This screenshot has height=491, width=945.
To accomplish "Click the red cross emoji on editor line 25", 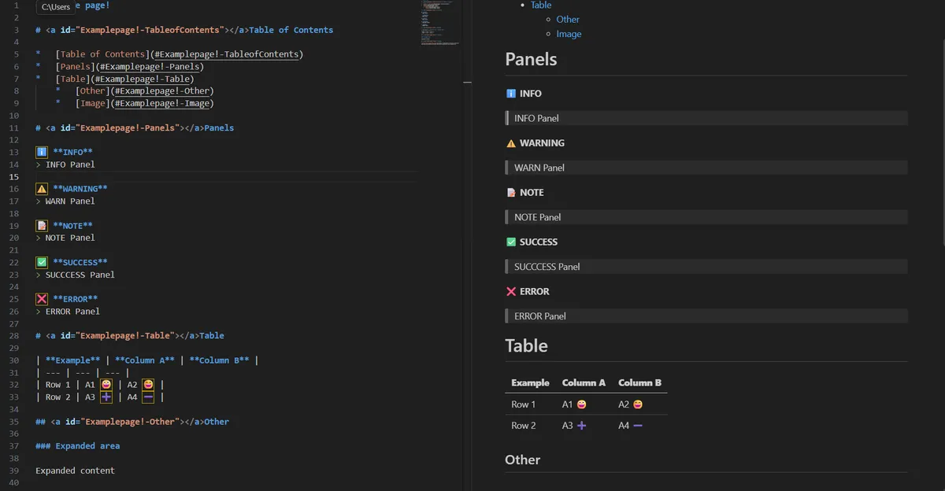I will click(42, 299).
